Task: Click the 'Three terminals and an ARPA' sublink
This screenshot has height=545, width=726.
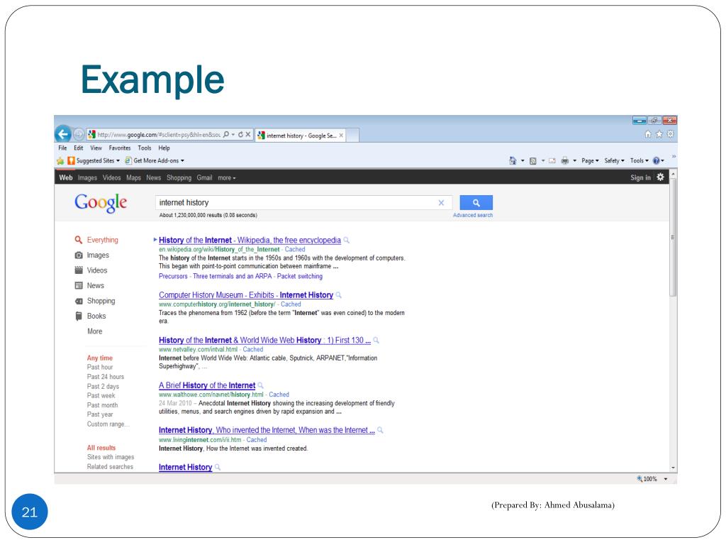Action: [232, 276]
